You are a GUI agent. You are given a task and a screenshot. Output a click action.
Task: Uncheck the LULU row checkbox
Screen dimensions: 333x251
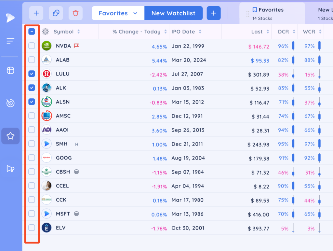[x=32, y=74]
